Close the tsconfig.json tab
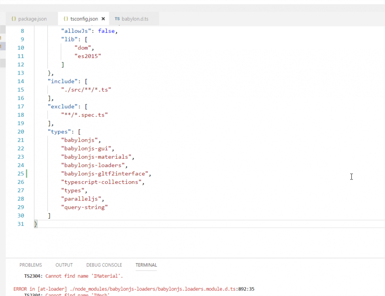The image size is (385, 296). (103, 19)
